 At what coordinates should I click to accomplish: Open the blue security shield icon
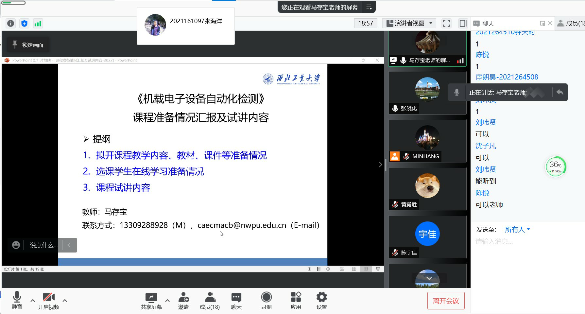pos(24,24)
